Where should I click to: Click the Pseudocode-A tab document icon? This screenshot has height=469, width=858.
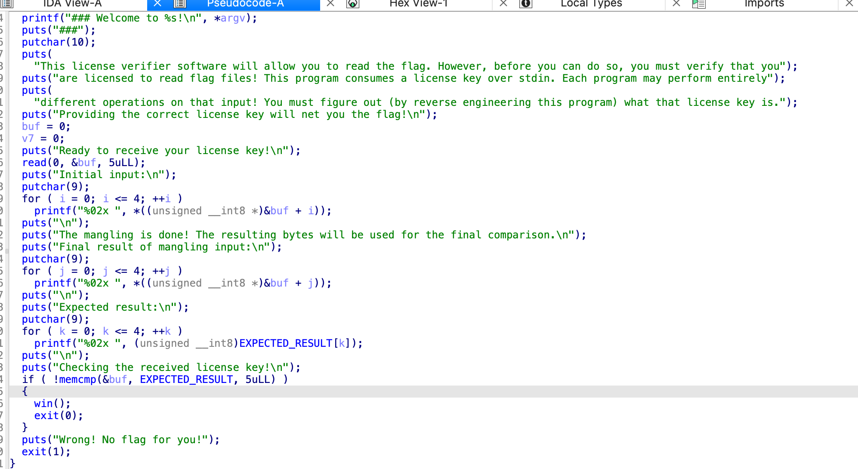tap(180, 3)
